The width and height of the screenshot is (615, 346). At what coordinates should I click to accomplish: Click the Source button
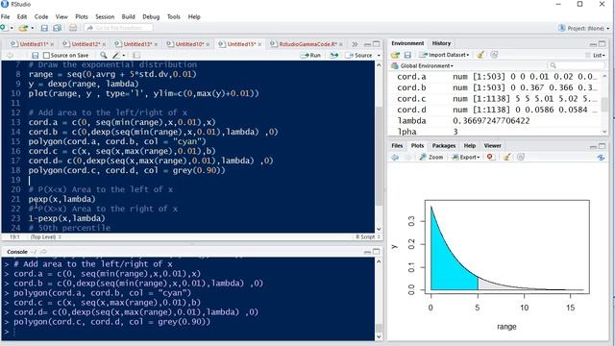358,56
